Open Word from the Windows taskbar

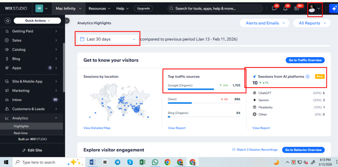point(92,162)
